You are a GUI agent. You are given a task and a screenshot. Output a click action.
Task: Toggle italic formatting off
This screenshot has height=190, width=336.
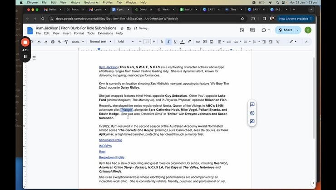(168, 42)
